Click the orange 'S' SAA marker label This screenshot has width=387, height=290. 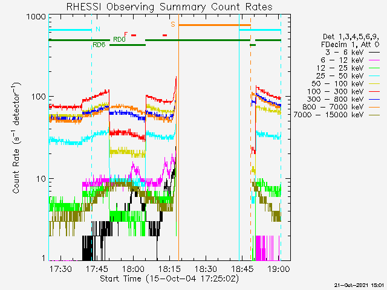click(173, 24)
